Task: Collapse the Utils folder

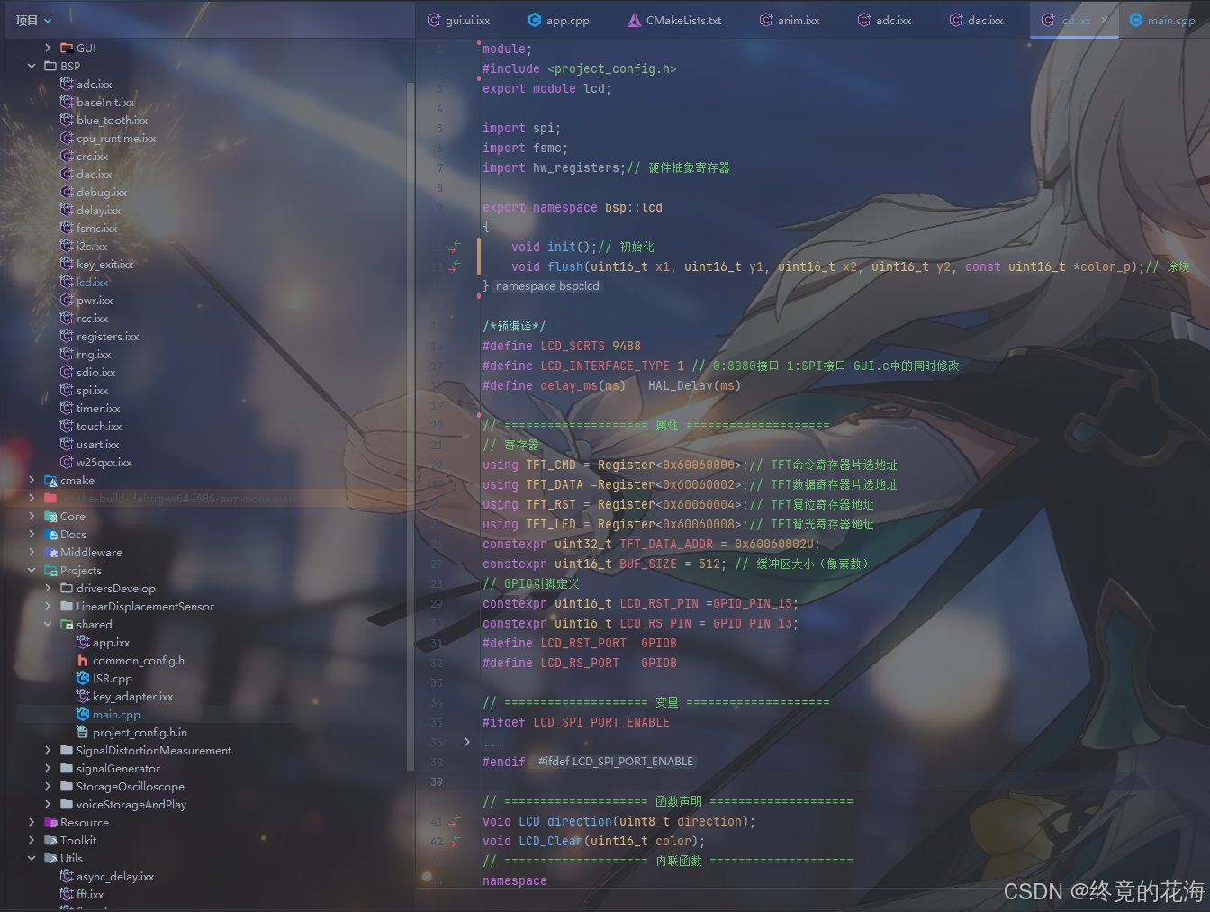Action: (x=32, y=858)
